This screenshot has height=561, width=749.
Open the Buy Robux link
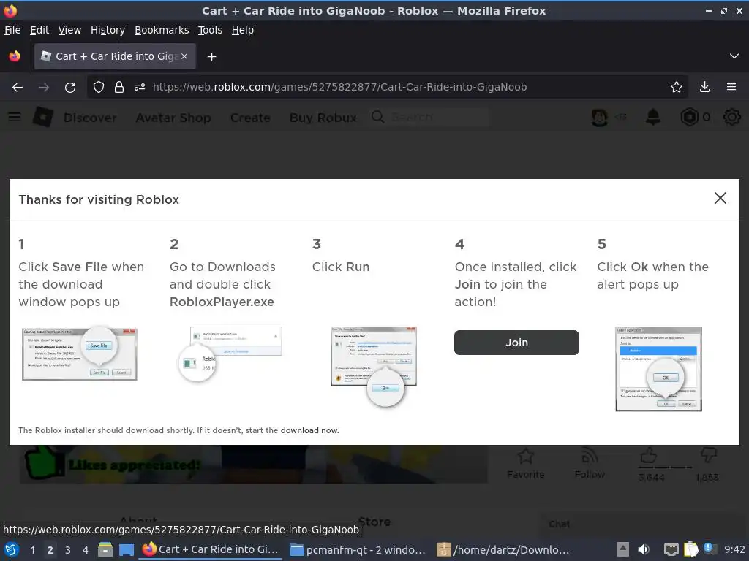[323, 118]
